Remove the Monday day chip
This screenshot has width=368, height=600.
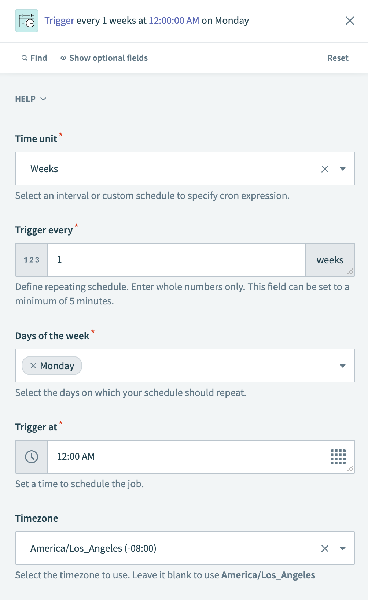33,366
